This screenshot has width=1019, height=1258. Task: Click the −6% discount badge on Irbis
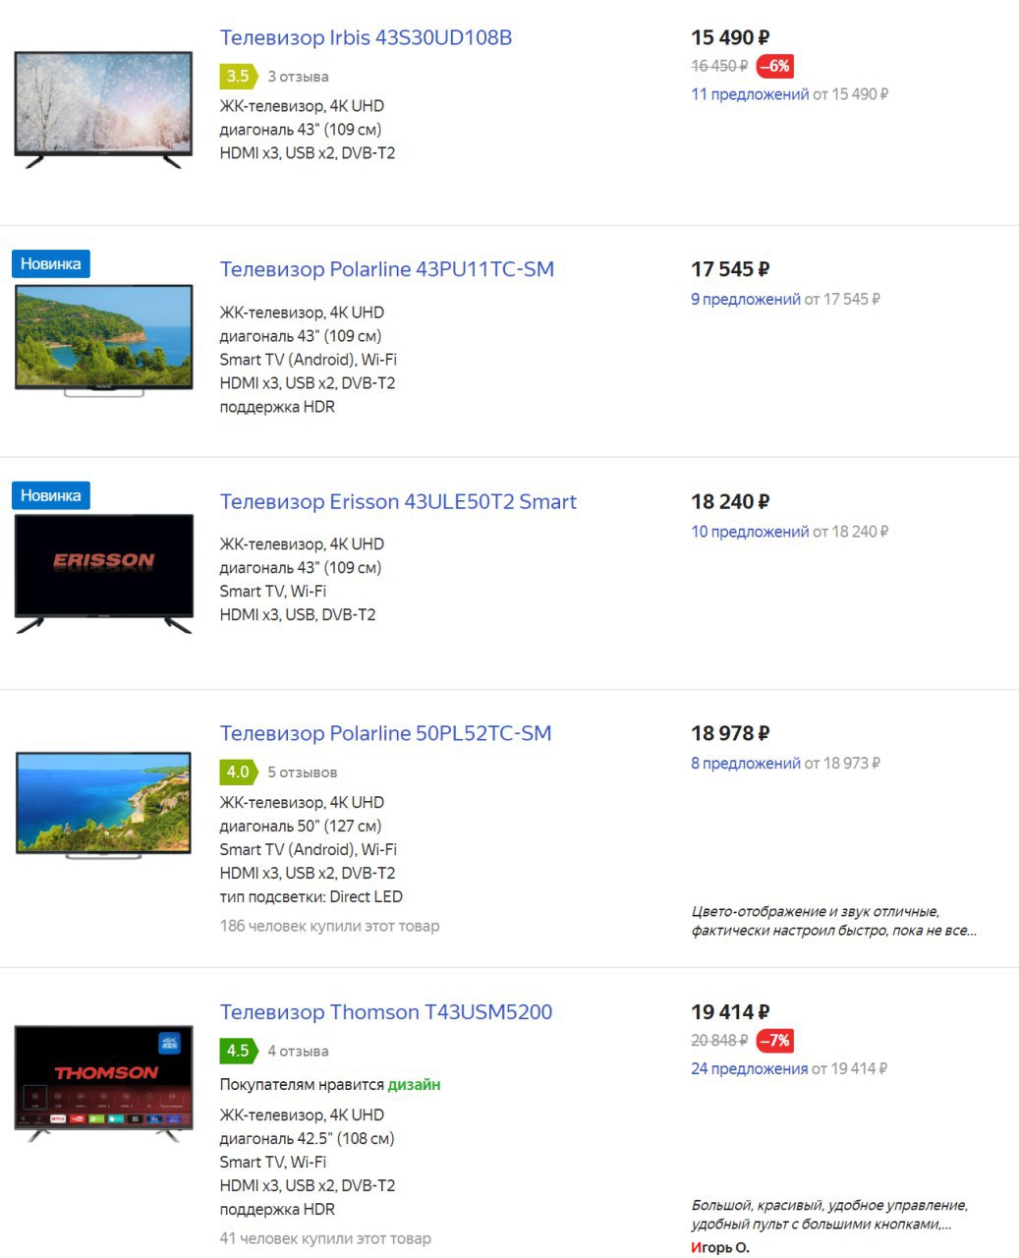point(775,66)
